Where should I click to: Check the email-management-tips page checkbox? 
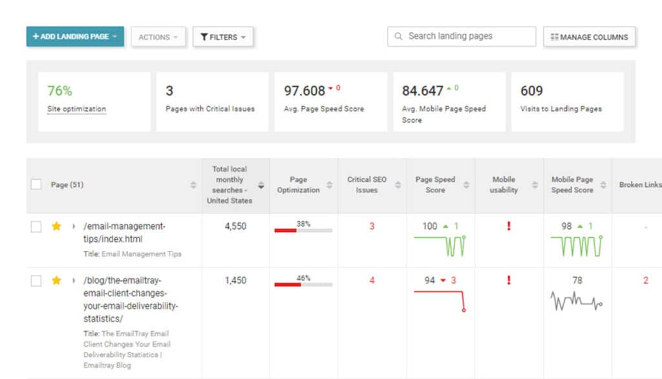36,226
